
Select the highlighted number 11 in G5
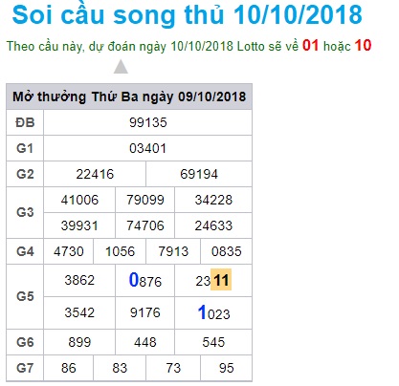coord(221,280)
